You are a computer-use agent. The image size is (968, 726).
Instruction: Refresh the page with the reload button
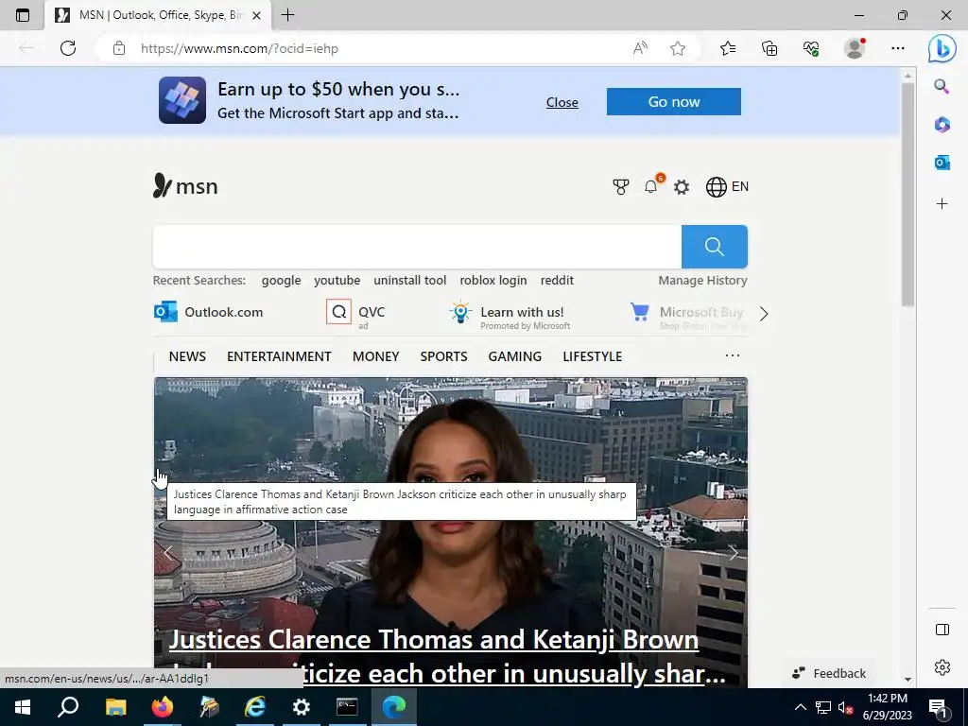coord(68,48)
